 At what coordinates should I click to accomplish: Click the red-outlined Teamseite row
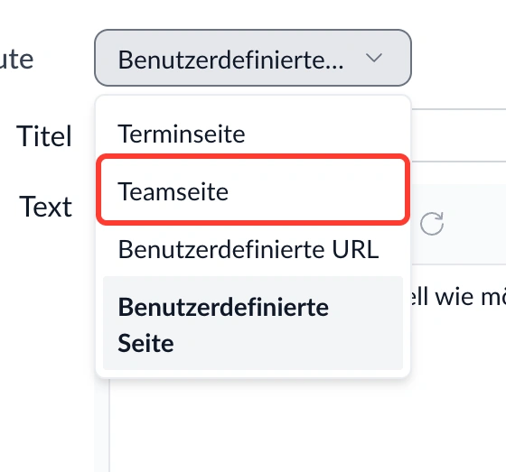tap(253, 190)
